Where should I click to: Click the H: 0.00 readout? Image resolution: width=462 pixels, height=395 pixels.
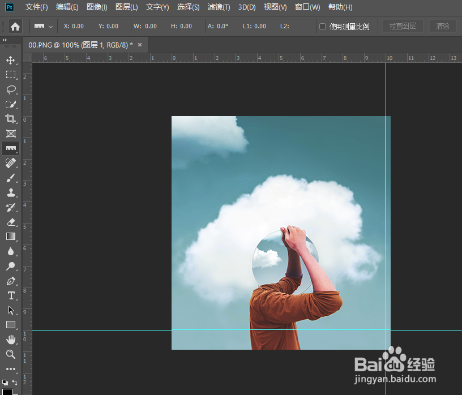click(x=181, y=26)
